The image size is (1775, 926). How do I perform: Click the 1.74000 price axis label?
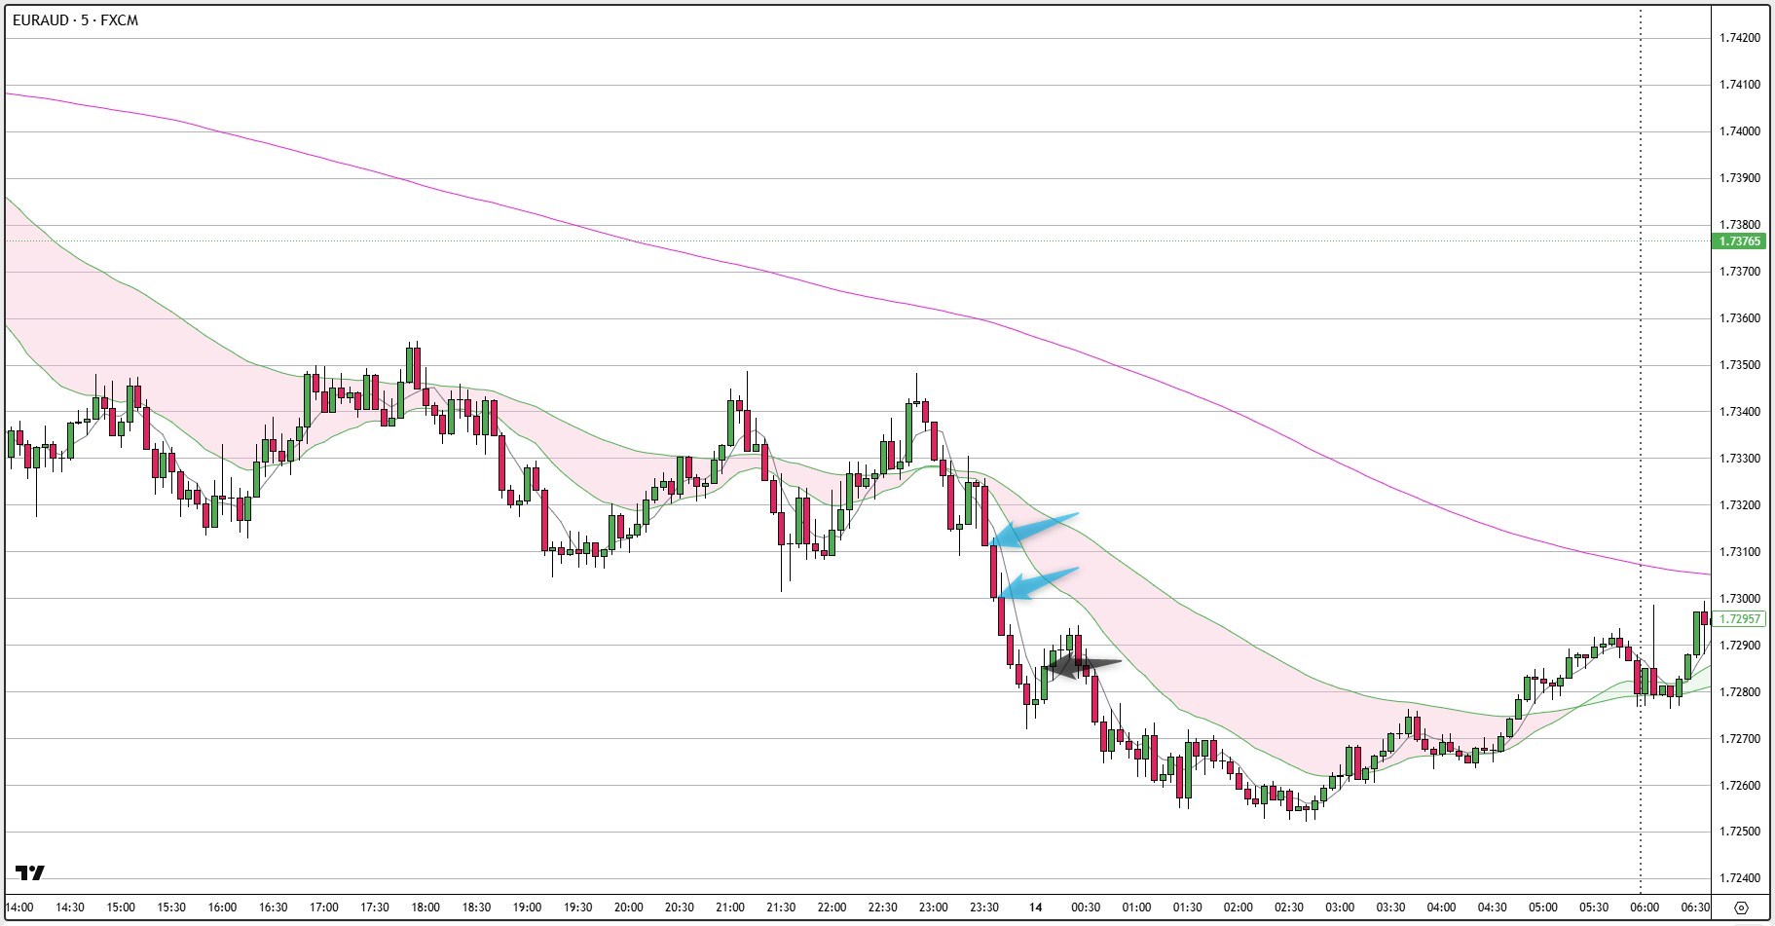(1739, 131)
